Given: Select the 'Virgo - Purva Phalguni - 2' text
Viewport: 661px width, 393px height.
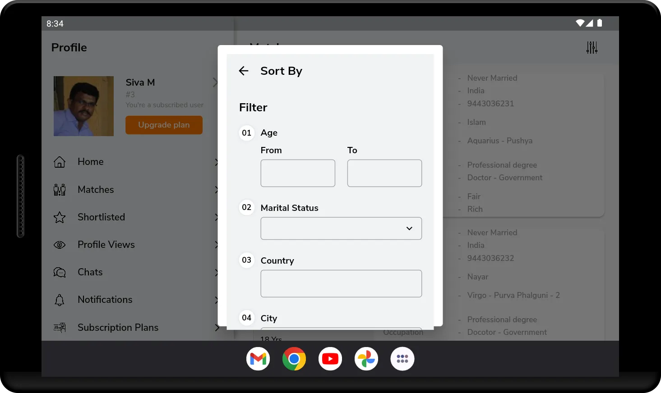Looking at the screenshot, I should (x=513, y=295).
